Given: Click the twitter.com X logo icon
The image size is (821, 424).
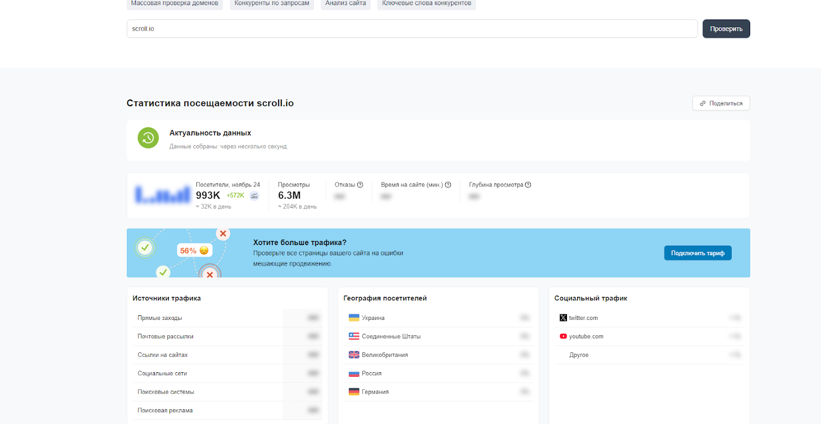Looking at the screenshot, I should (x=563, y=318).
